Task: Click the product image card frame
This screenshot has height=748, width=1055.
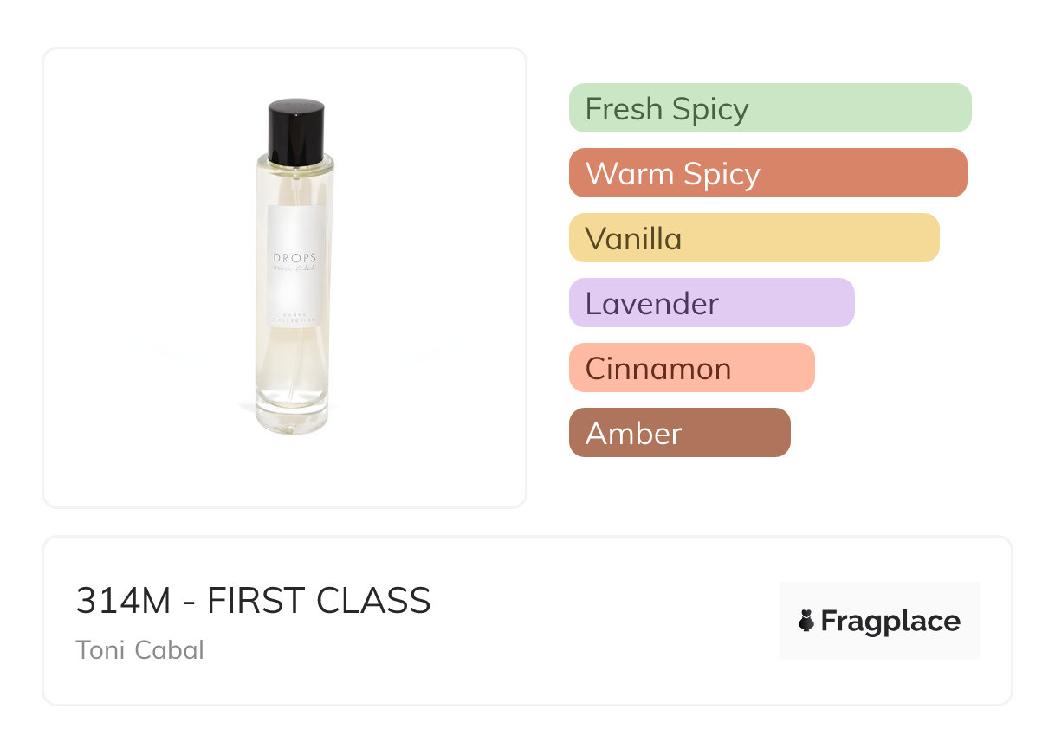Action: pos(285,278)
